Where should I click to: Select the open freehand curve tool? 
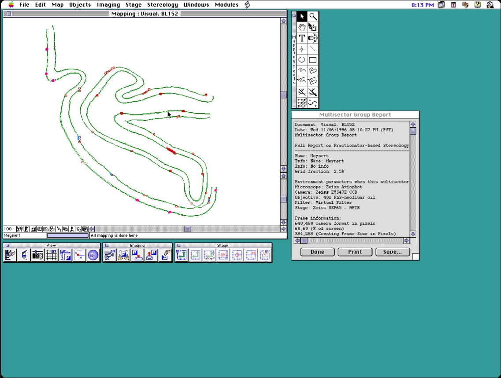[302, 70]
